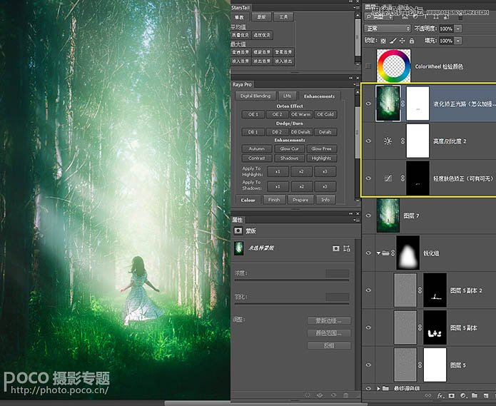
Task: Open StarsTail panel flyout menu
Action: pos(355,7)
